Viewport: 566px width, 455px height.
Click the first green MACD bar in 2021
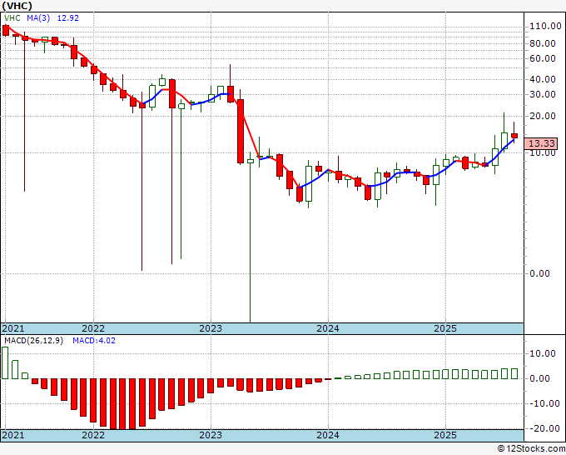tap(5, 362)
